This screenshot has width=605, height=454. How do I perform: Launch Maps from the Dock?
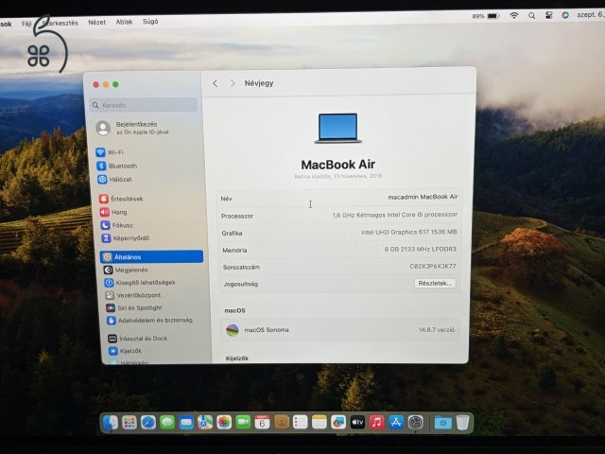click(x=205, y=423)
